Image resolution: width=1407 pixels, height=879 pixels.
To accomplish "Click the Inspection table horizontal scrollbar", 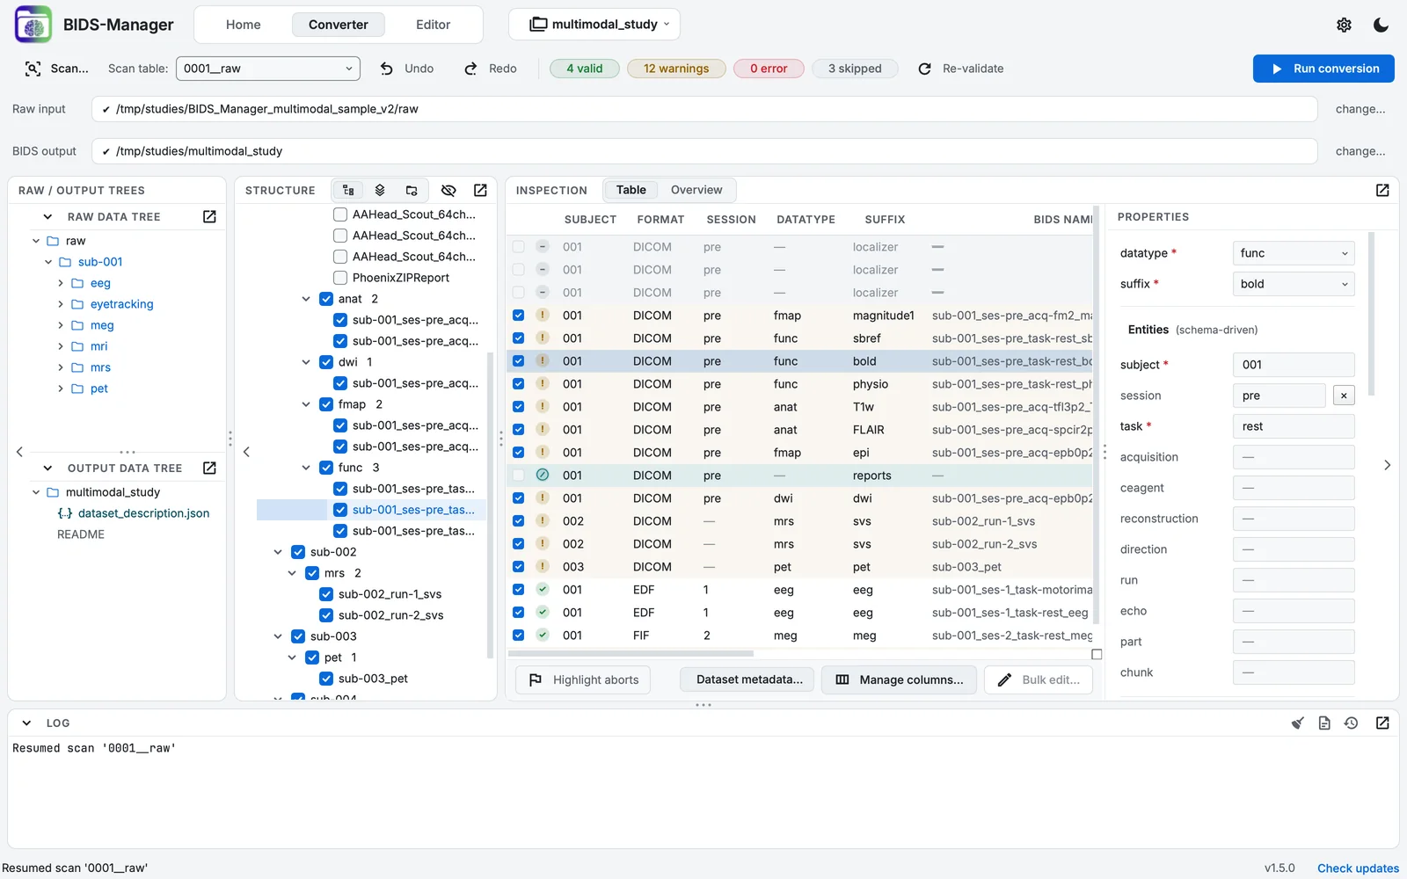I will (631, 654).
